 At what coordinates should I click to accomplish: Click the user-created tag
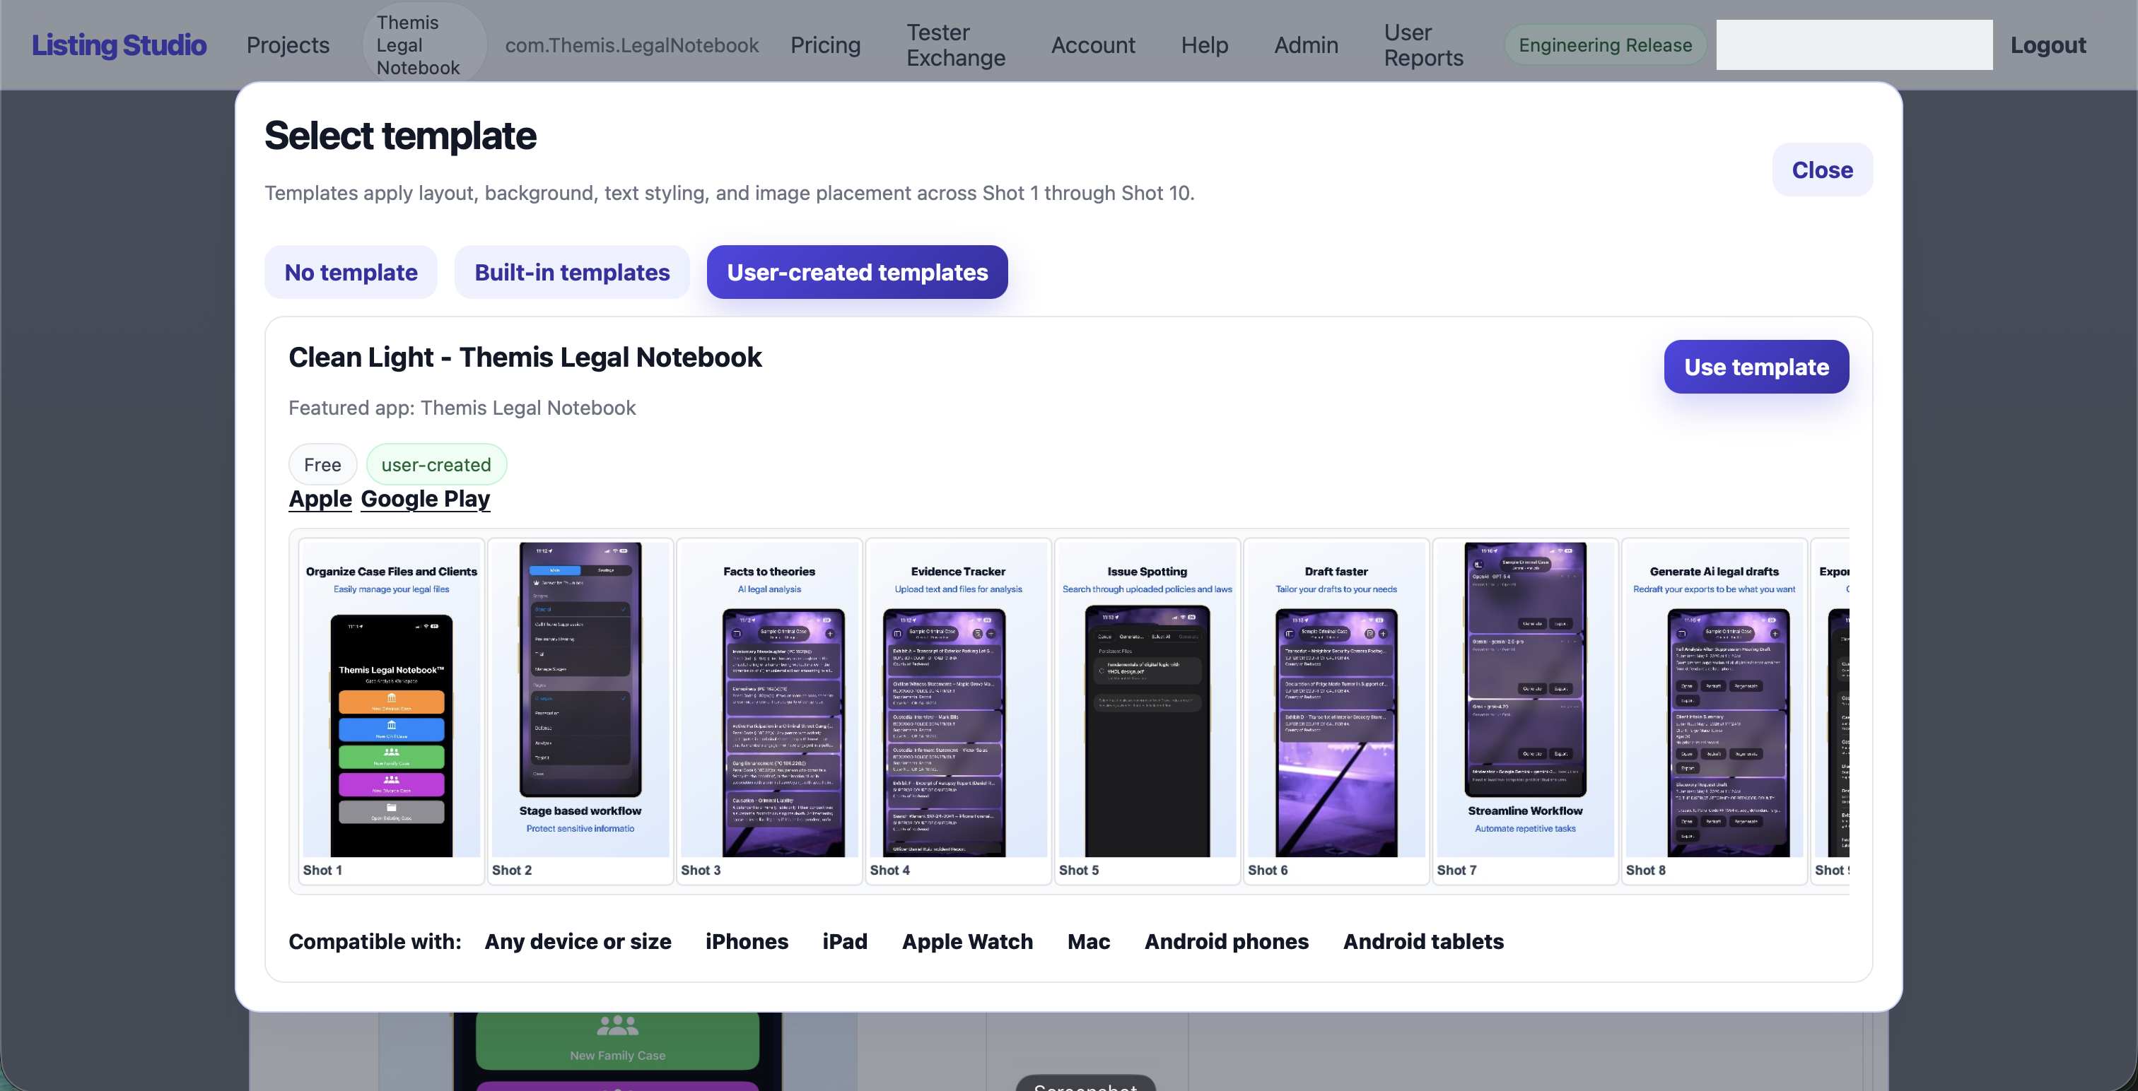[436, 465]
